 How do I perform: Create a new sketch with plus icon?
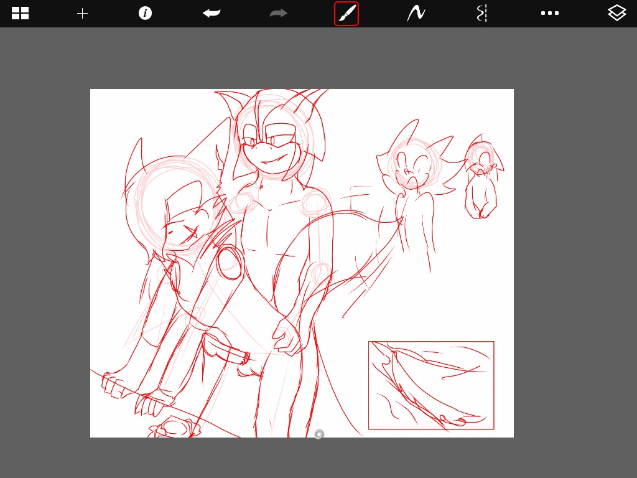pos(83,14)
